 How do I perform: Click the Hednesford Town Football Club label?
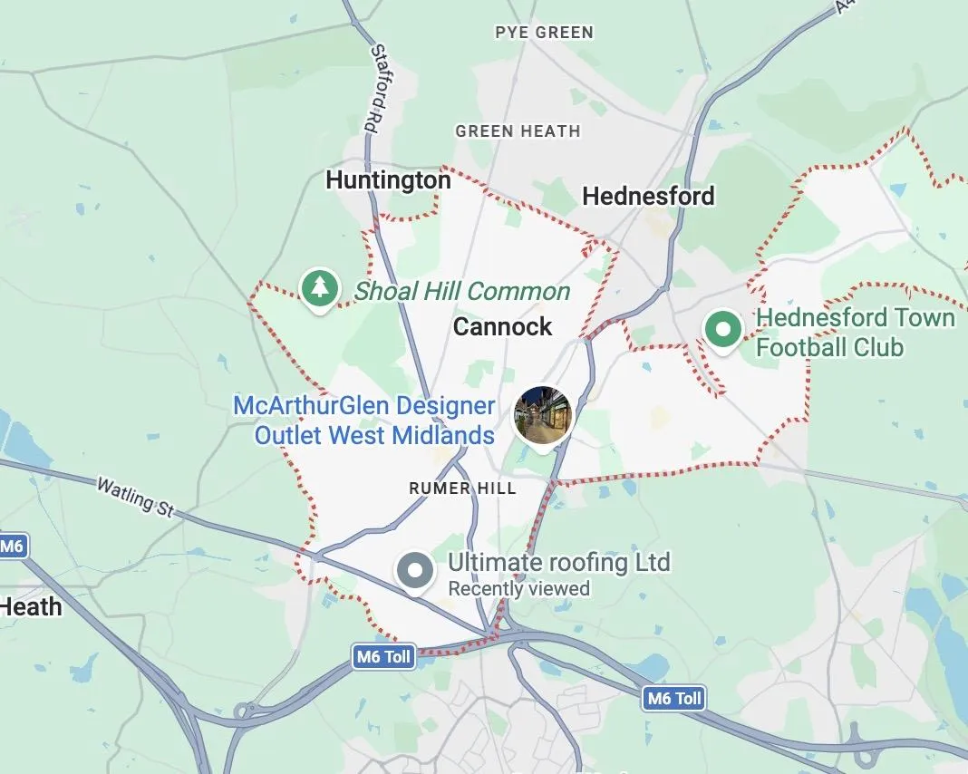click(x=855, y=332)
